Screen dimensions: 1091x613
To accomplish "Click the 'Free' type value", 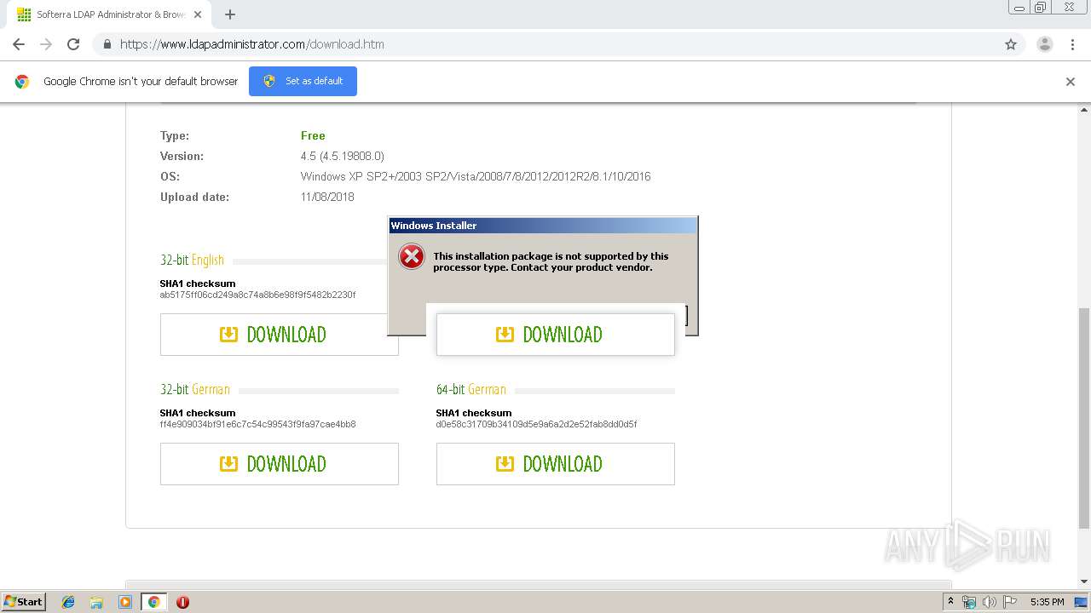I will 313,135.
